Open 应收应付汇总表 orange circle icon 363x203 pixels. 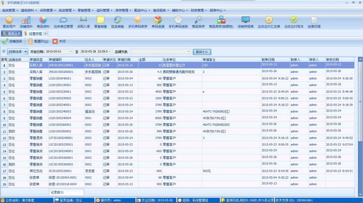[x=269, y=20]
